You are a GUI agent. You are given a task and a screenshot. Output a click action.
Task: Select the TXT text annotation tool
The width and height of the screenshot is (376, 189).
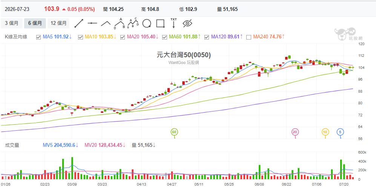pos(173,23)
